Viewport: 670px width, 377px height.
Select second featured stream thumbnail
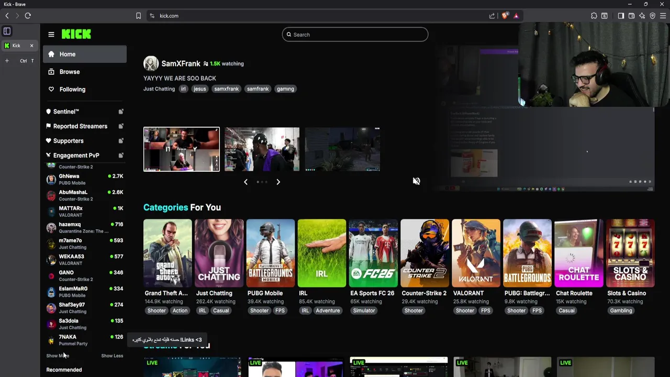(262, 149)
